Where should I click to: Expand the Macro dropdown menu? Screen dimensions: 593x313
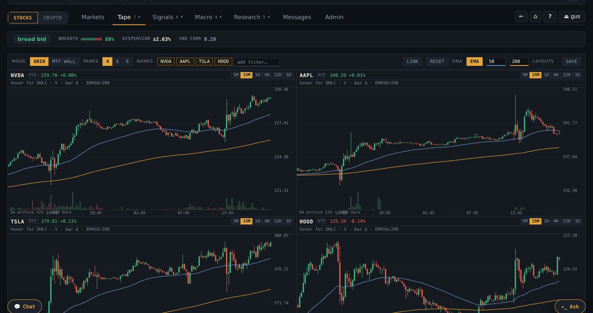click(x=208, y=17)
